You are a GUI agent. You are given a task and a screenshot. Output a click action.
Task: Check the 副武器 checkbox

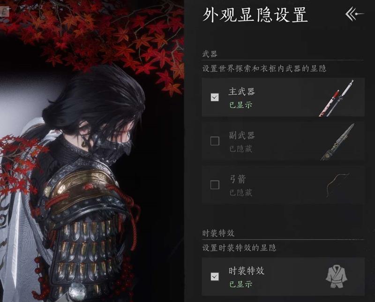(215, 141)
